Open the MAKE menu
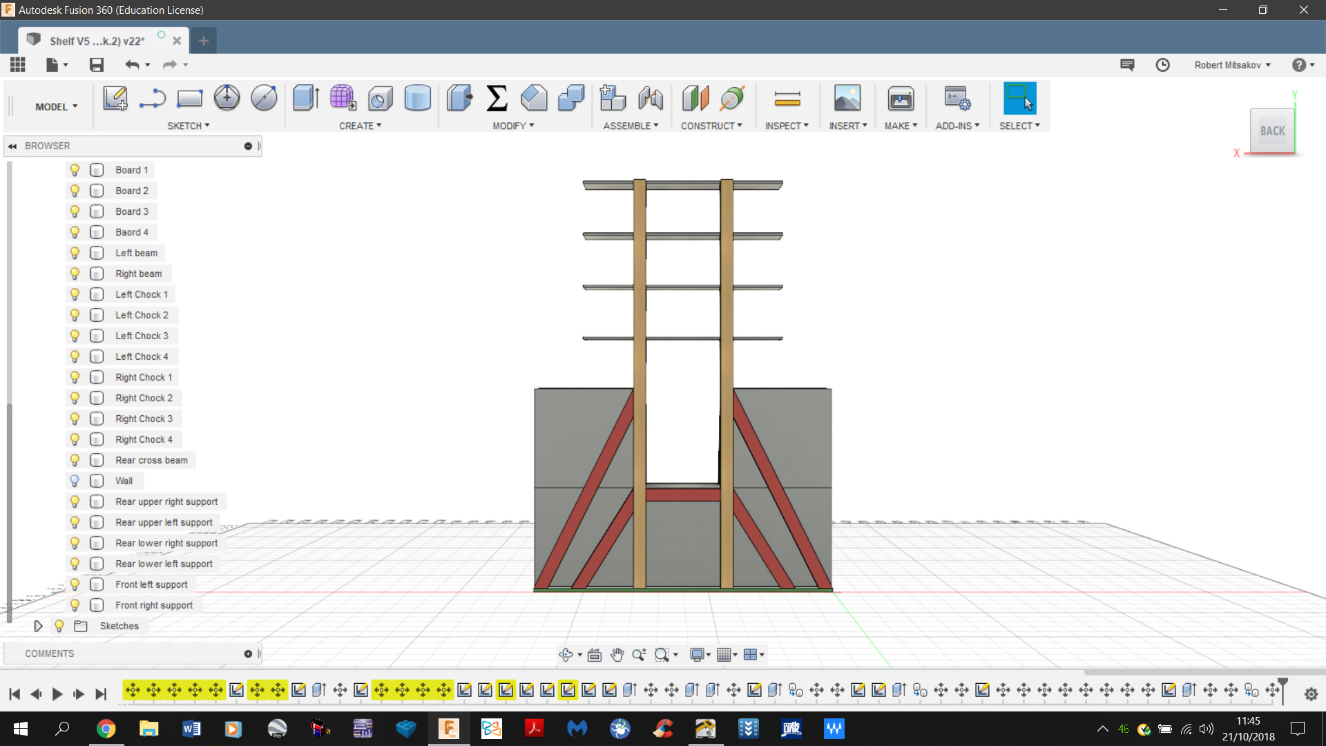 point(901,126)
